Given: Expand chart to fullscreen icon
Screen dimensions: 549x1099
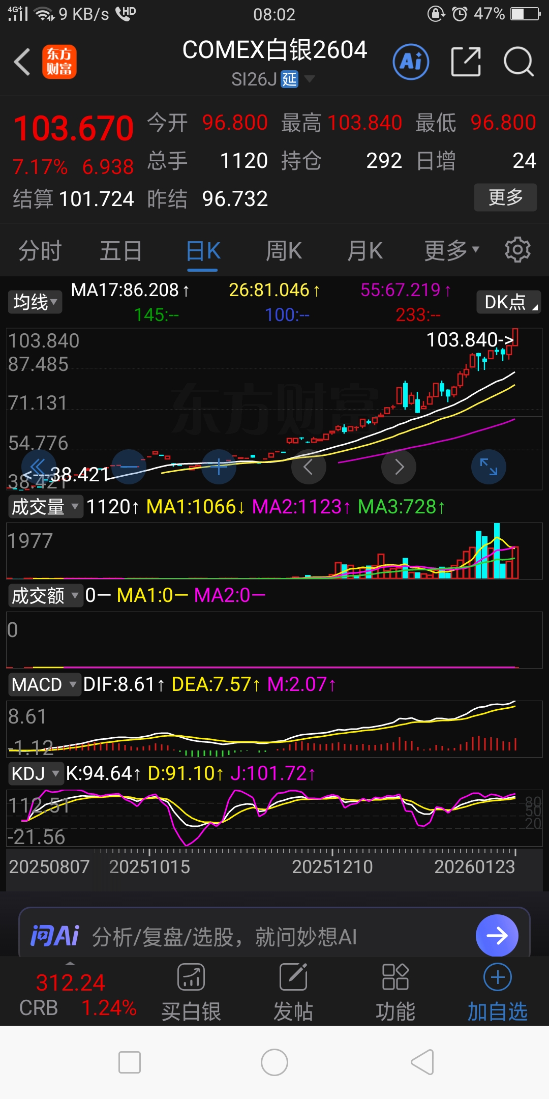Looking at the screenshot, I should tap(489, 467).
